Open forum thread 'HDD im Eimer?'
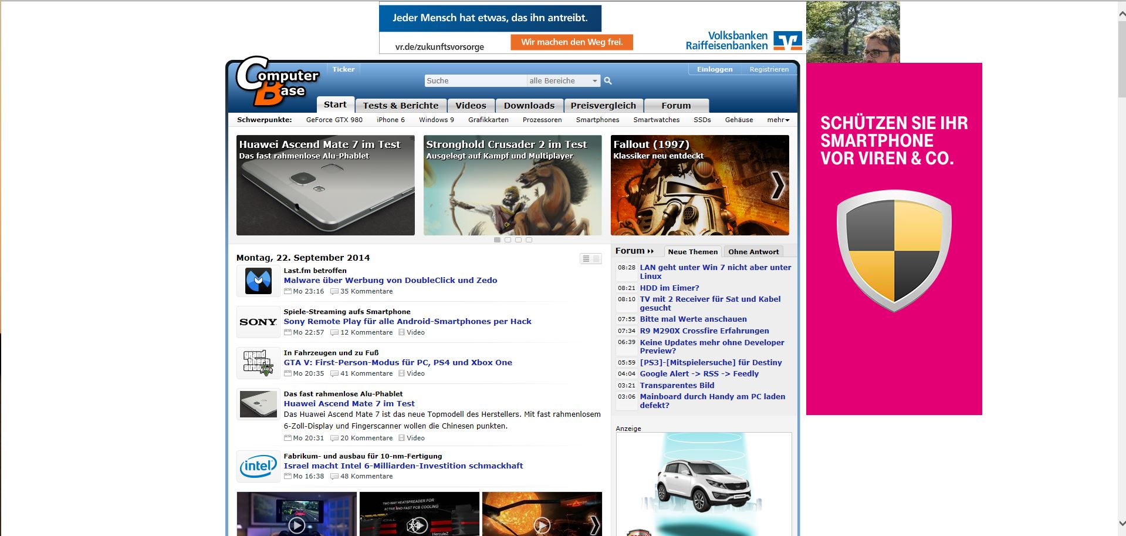Viewport: 1126px width, 536px height. [x=669, y=288]
